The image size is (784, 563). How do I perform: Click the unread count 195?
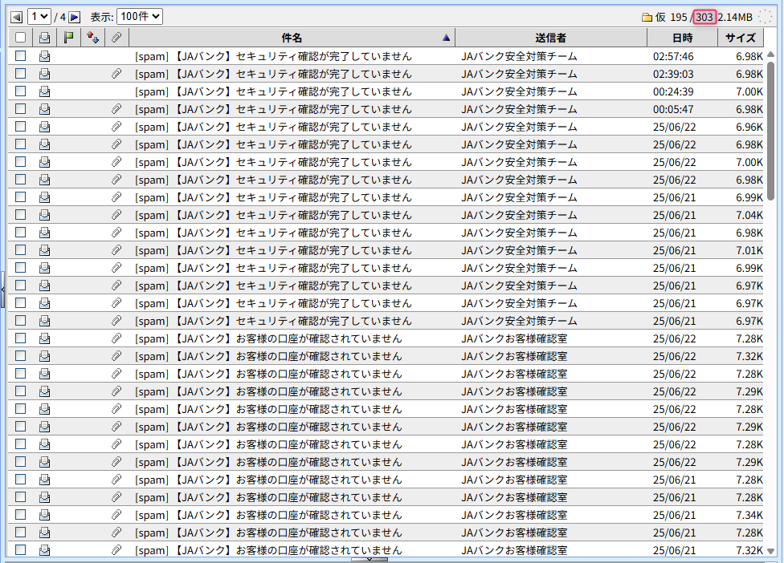click(x=679, y=17)
